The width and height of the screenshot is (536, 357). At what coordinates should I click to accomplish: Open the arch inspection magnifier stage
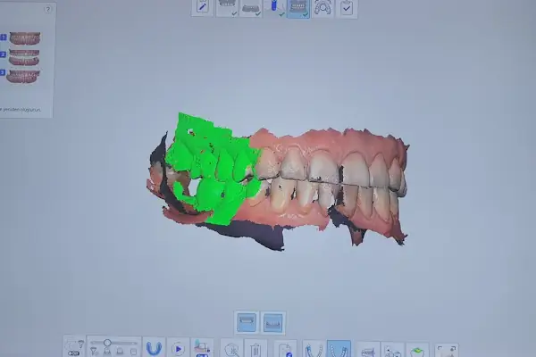pyautogui.click(x=322, y=7)
